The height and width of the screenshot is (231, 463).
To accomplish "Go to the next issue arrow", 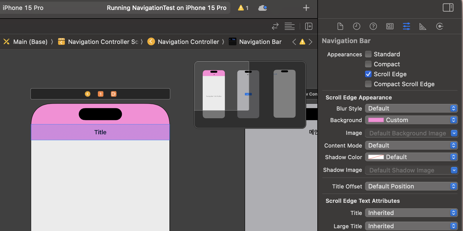I will [310, 42].
